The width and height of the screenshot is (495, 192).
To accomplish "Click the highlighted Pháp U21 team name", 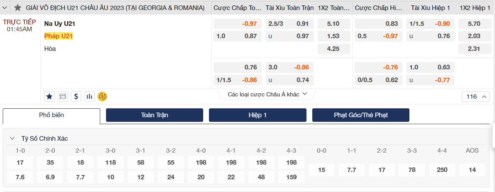I will click(x=59, y=36).
